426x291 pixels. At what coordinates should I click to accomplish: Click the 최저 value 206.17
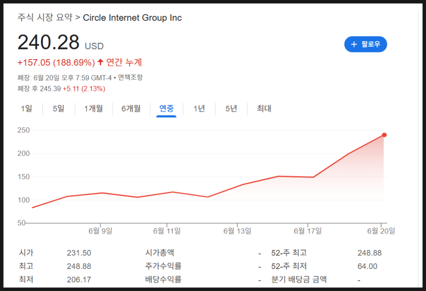79,280
